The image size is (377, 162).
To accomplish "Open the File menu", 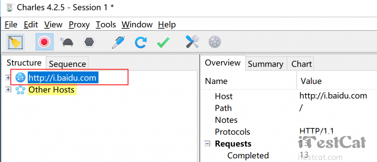I will pyautogui.click(x=11, y=25).
